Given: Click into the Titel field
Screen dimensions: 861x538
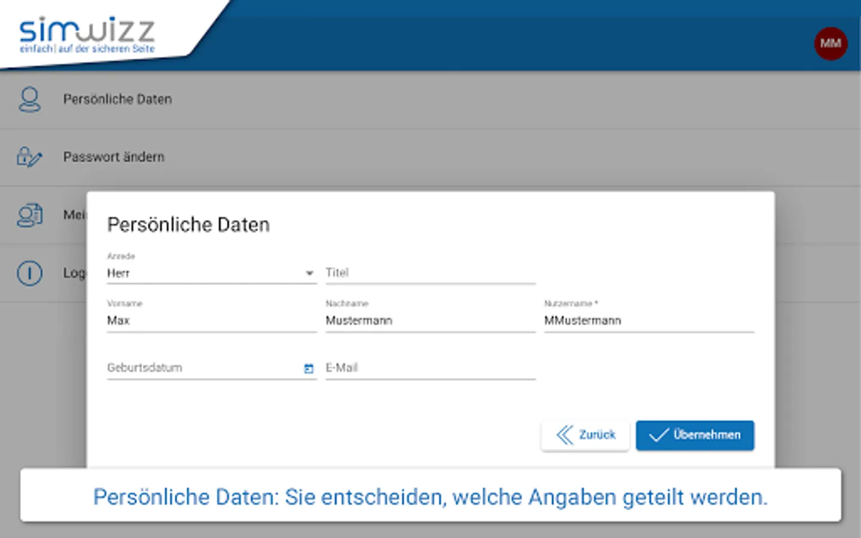Looking at the screenshot, I should tap(430, 273).
